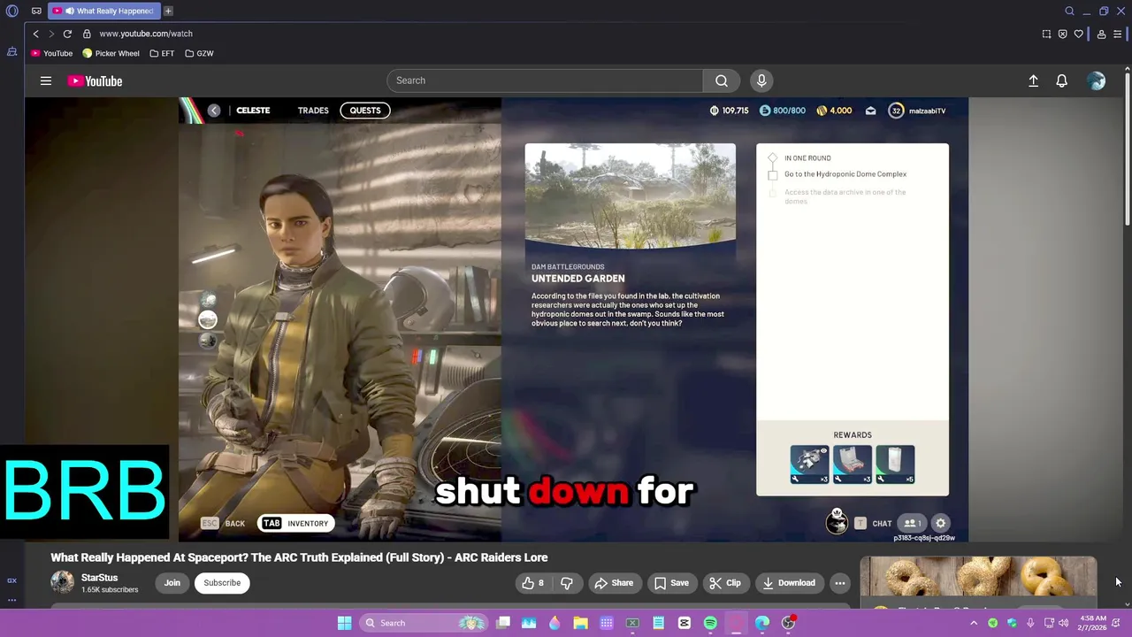The image size is (1132, 637).
Task: Save video to a playlist
Action: [x=671, y=583]
